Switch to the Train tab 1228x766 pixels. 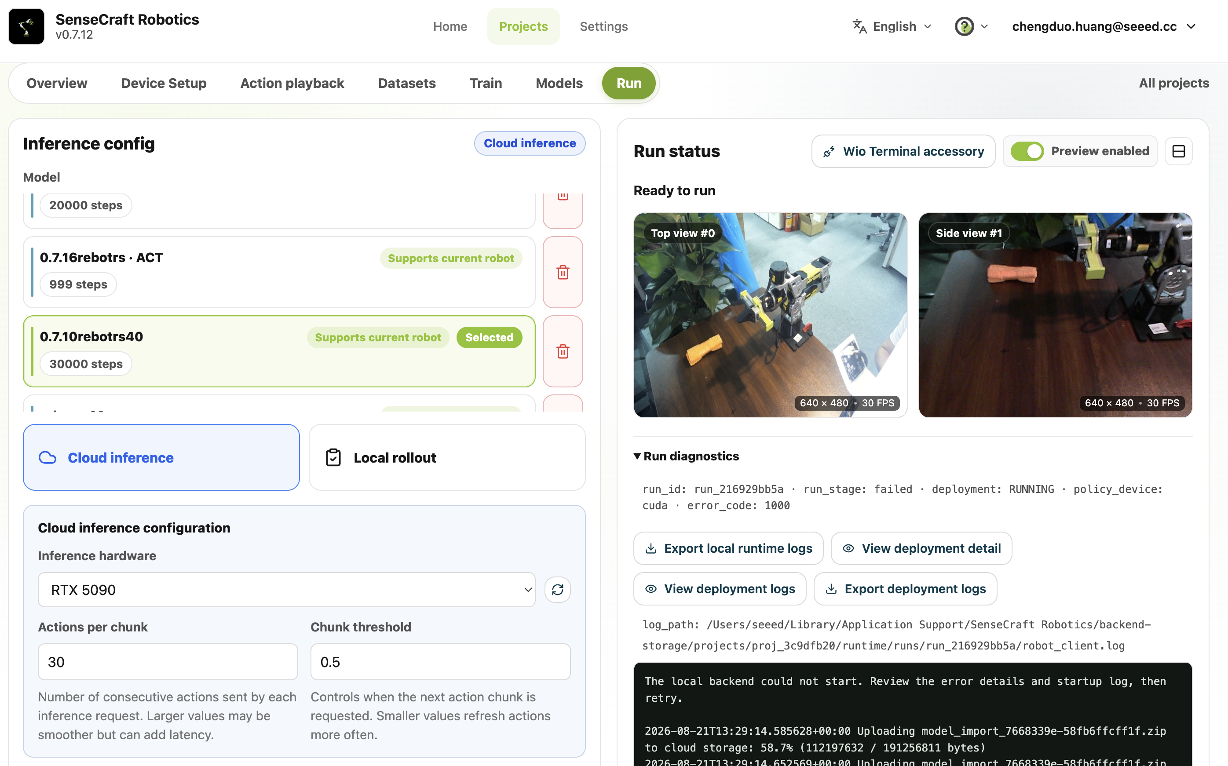pyautogui.click(x=485, y=83)
